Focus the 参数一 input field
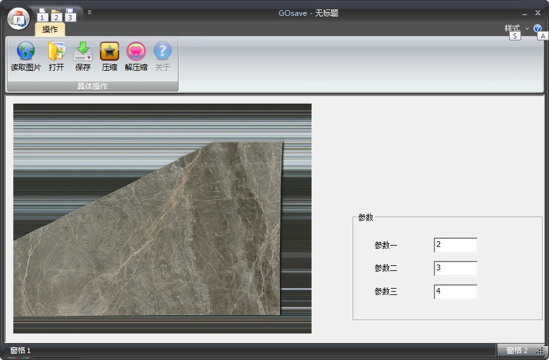Viewport: 549px width, 360px height. pos(455,245)
